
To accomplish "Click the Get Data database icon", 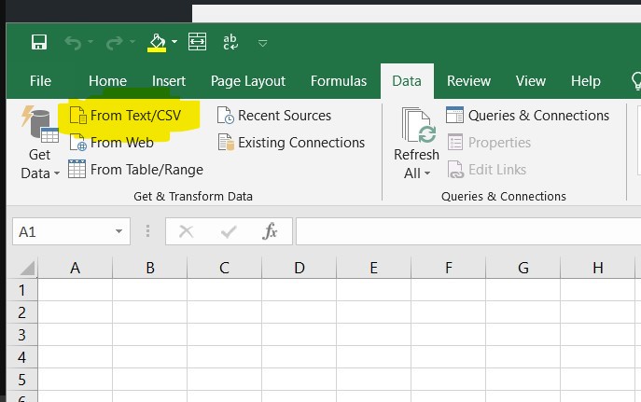I will point(39,124).
